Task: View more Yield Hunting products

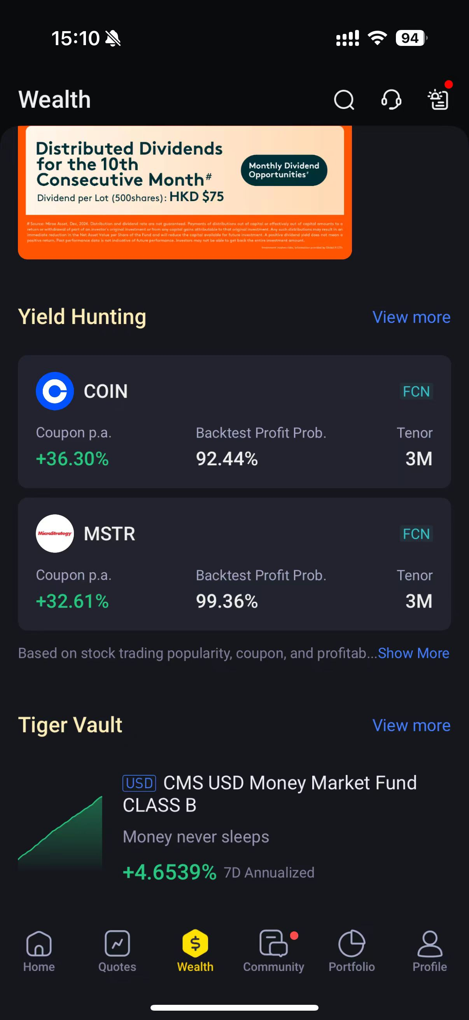Action: pyautogui.click(x=411, y=317)
